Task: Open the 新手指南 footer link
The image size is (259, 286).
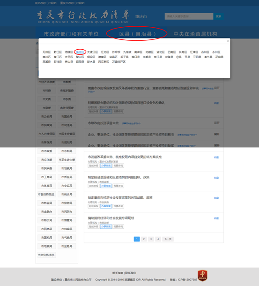Action: click(x=118, y=273)
